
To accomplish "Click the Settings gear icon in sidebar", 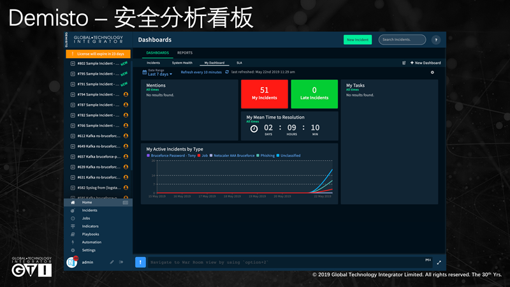I will tap(73, 250).
